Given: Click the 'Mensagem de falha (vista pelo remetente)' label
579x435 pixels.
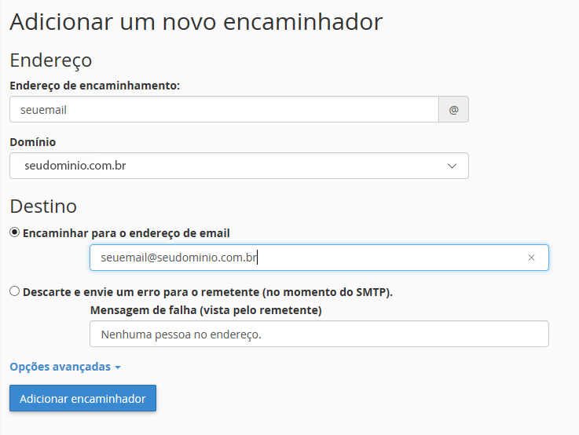Looking at the screenshot, I should (206, 310).
